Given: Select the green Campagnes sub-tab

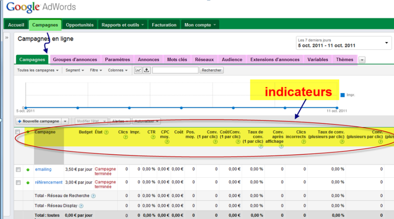Looking at the screenshot, I should pyautogui.click(x=32, y=60).
